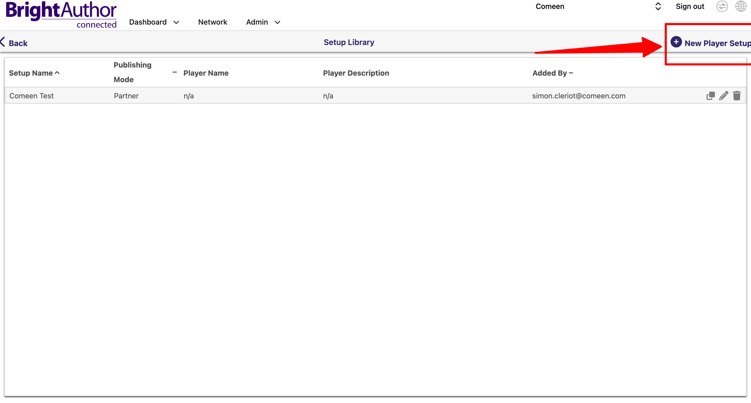The height and width of the screenshot is (403, 751).
Task: Open the language globe icon
Action: 741,7
